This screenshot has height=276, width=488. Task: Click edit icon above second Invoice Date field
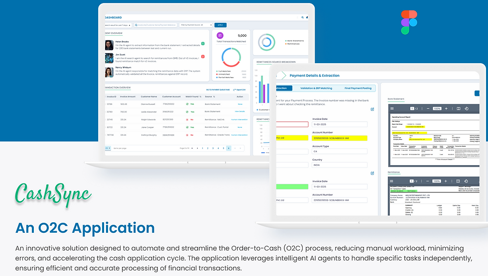tap(372, 174)
